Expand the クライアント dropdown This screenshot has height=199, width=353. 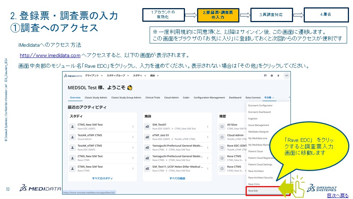(x=94, y=76)
